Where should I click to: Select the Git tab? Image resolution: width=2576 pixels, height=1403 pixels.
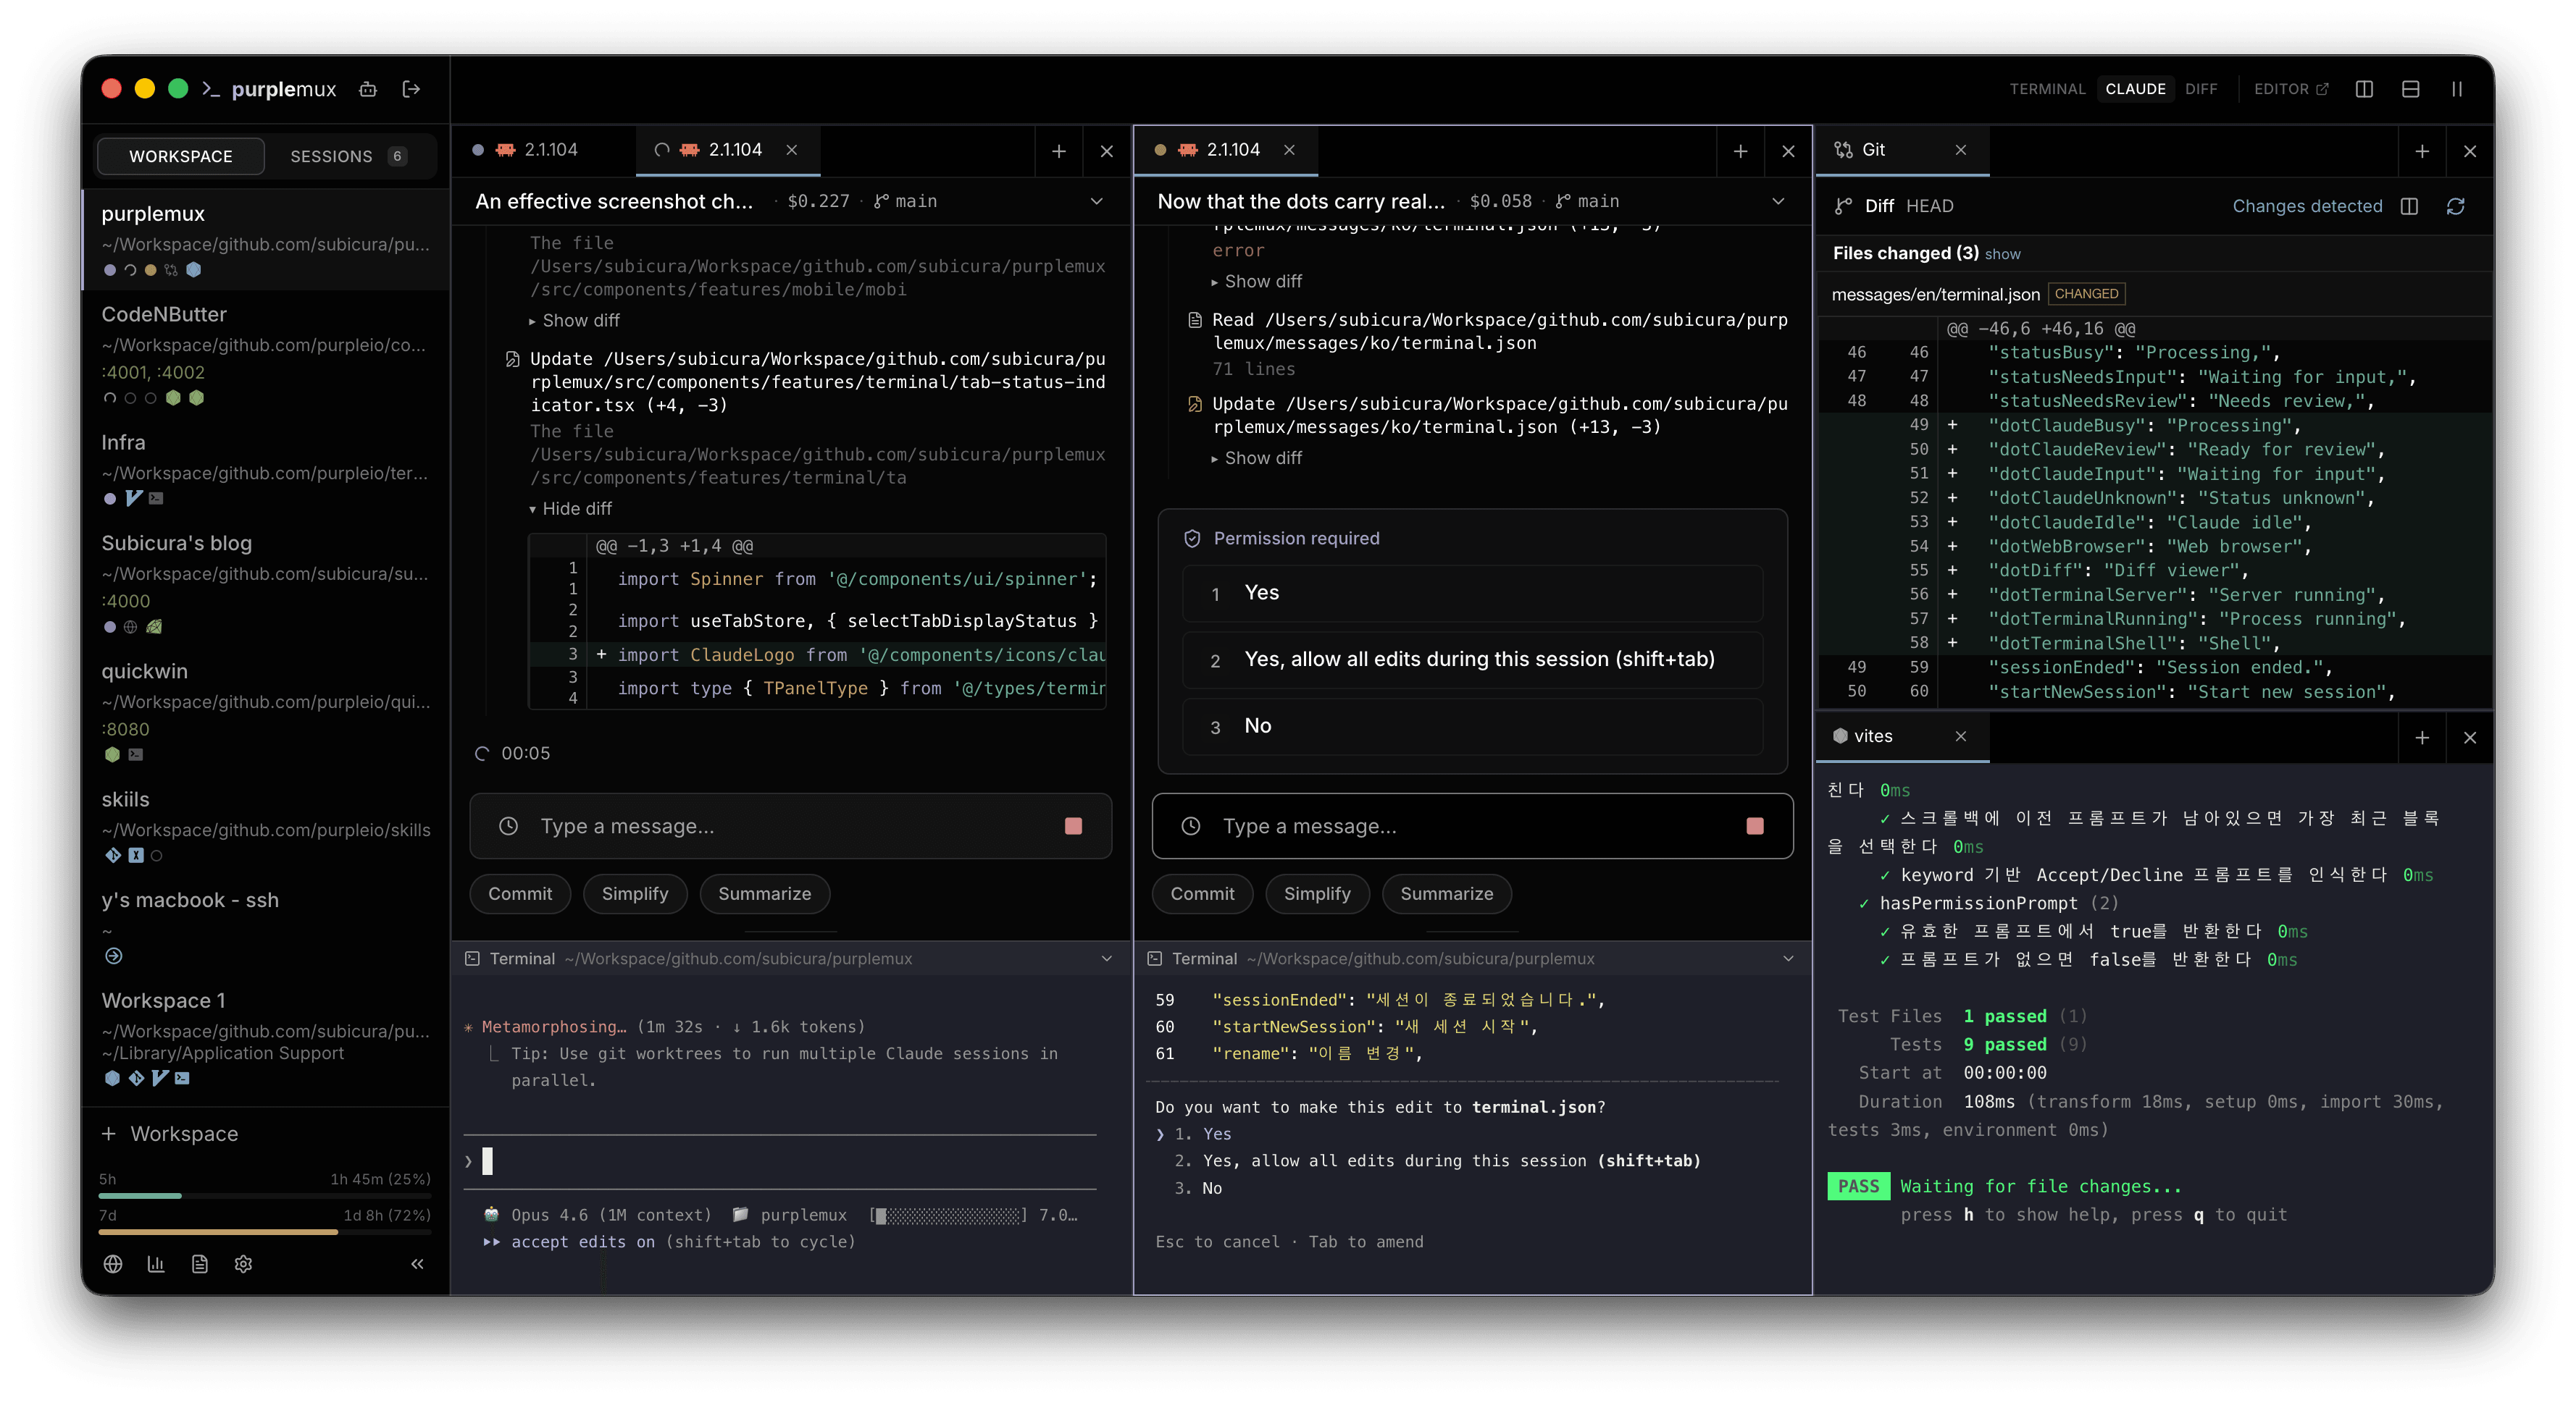1873,150
